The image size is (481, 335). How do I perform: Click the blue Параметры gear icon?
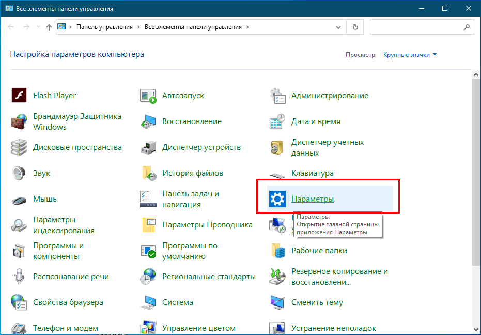pos(277,199)
